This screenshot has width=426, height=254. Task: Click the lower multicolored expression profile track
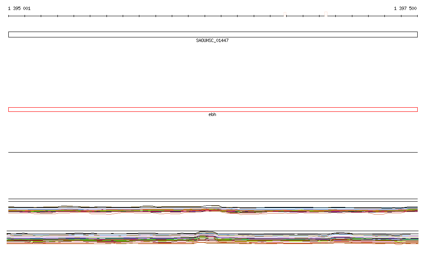click(213, 238)
